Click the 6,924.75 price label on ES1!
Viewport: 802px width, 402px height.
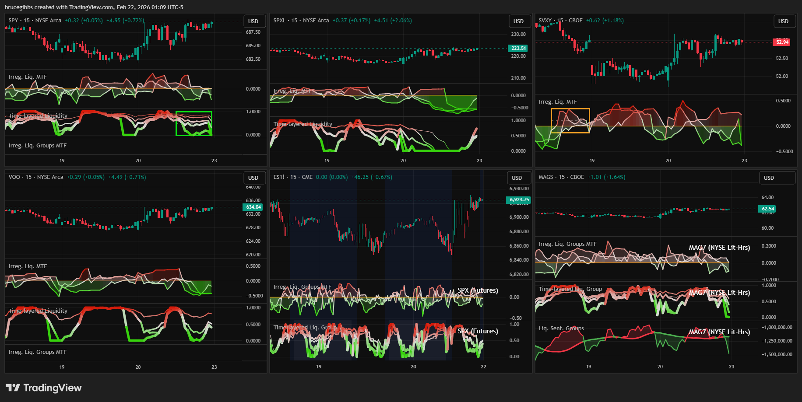(x=519, y=199)
